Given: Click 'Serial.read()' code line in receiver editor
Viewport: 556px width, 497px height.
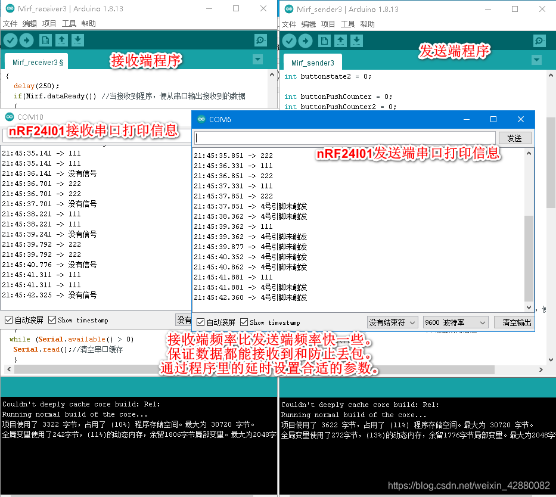Looking at the screenshot, I should pos(68,349).
